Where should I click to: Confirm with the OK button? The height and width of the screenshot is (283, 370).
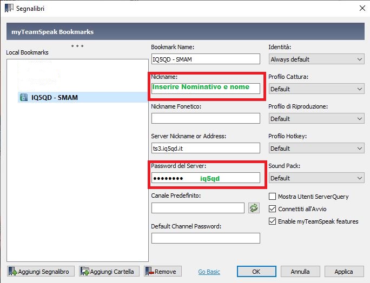[256, 272]
